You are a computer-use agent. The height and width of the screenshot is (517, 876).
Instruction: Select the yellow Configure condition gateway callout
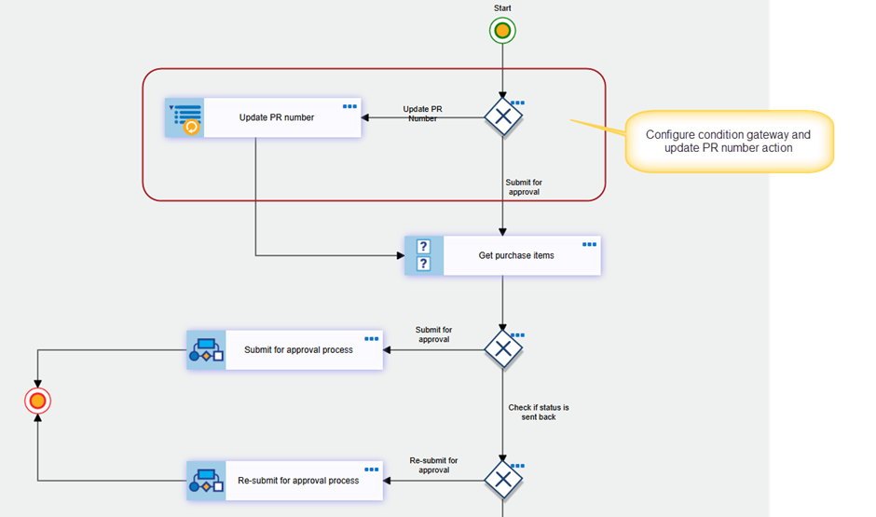coord(729,142)
